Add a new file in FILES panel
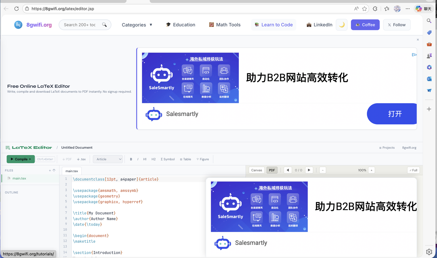The image size is (437, 258). [x=50, y=170]
